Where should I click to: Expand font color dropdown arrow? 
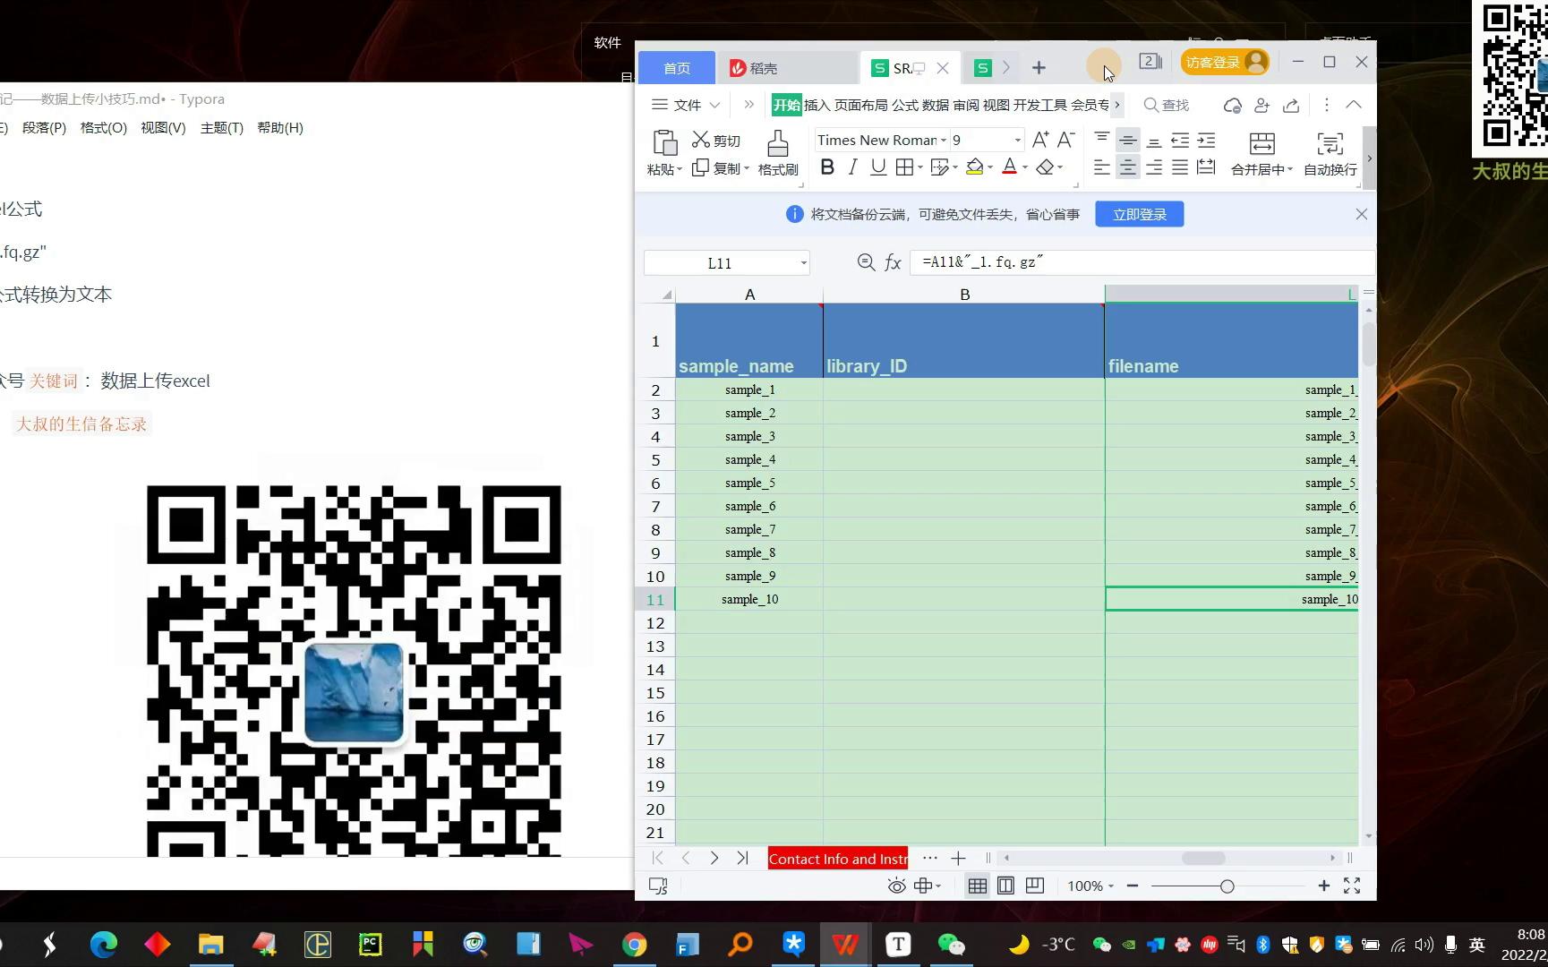click(x=1024, y=167)
